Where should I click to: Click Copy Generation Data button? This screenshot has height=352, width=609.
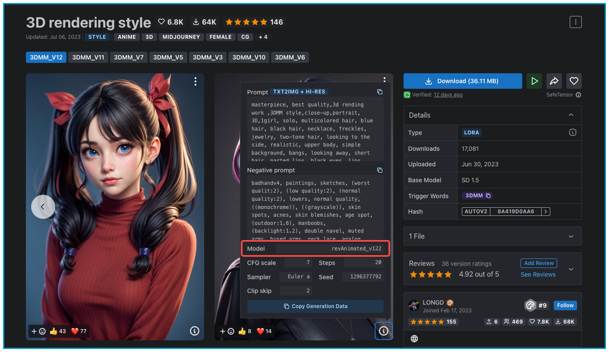pos(315,306)
